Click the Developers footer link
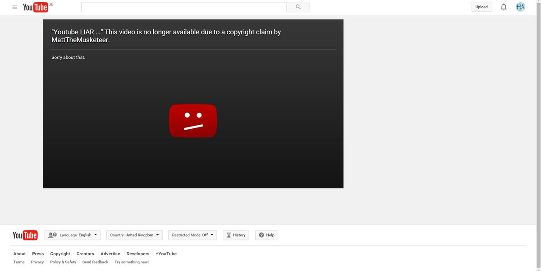Viewport: 541px width, 271px height. pyautogui.click(x=138, y=253)
